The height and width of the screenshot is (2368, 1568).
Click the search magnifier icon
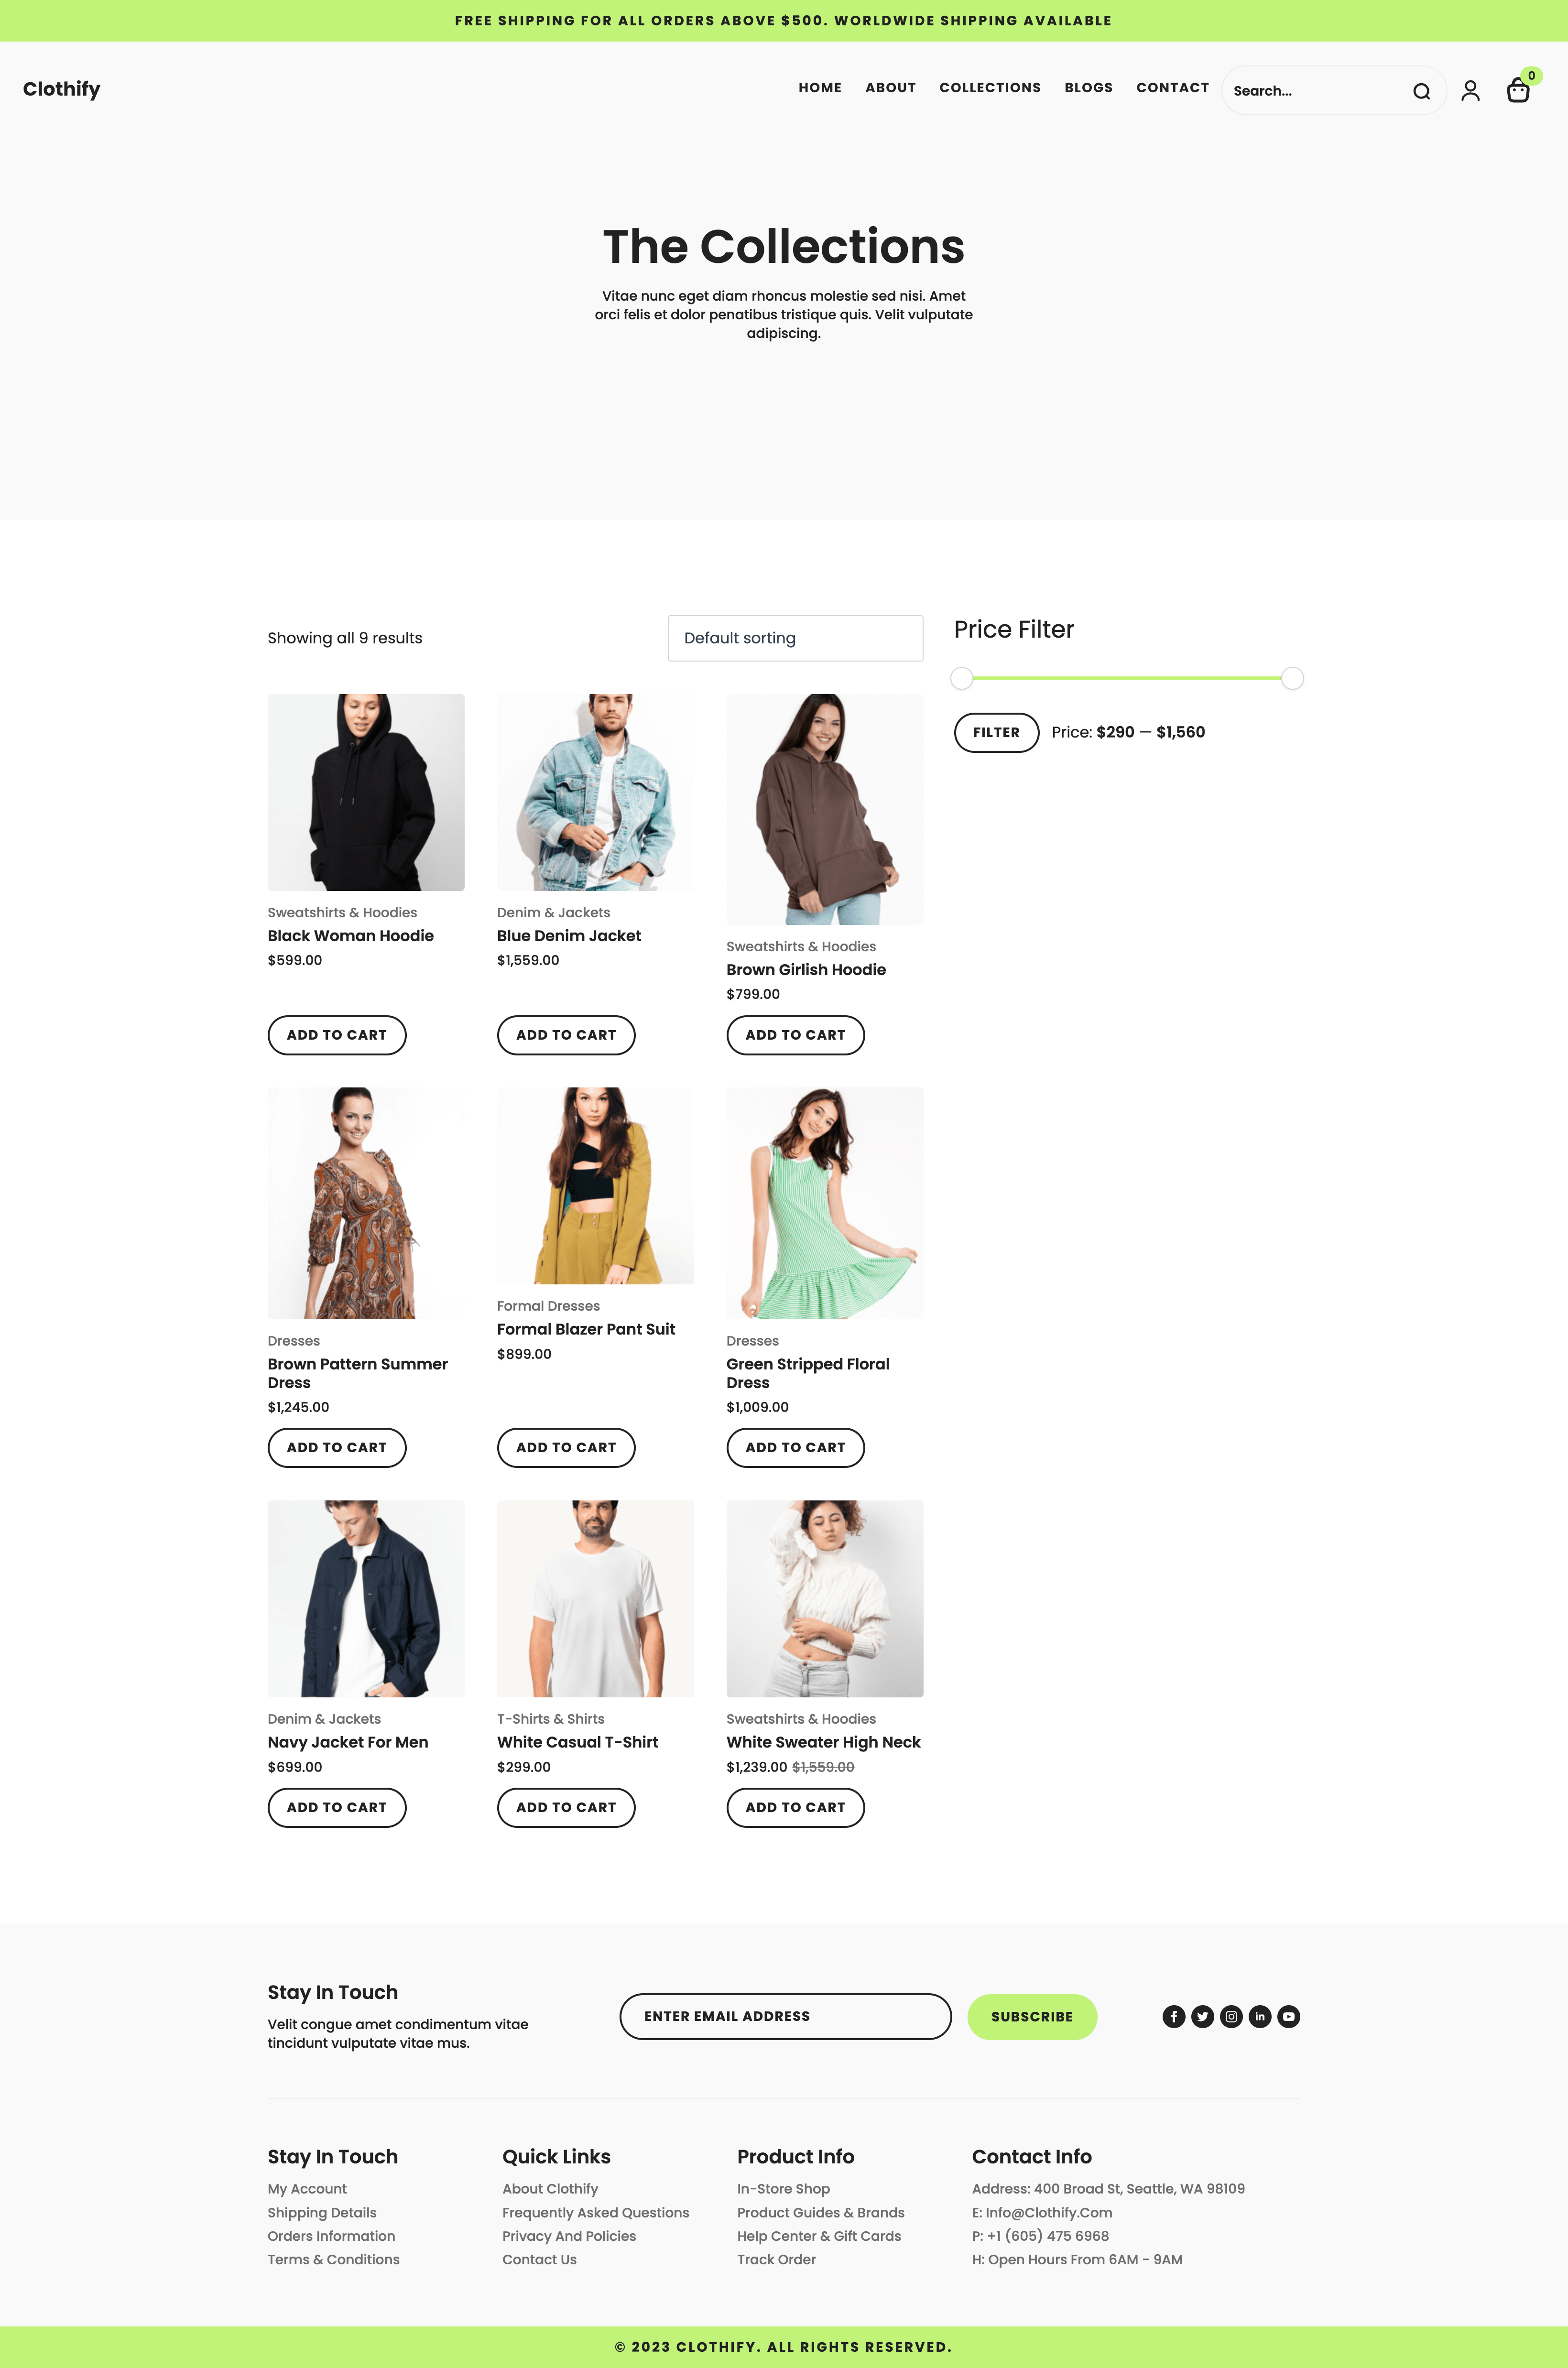1421,91
